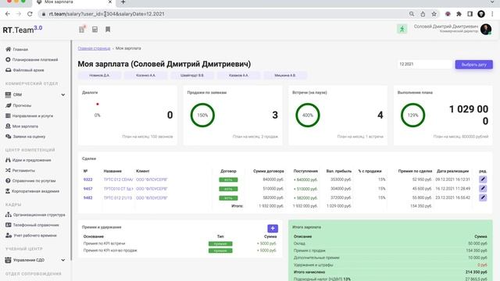The height and width of the screenshot is (281, 500).
Task: Click the Оклад 50 000 руб row
Action: click(x=390, y=244)
